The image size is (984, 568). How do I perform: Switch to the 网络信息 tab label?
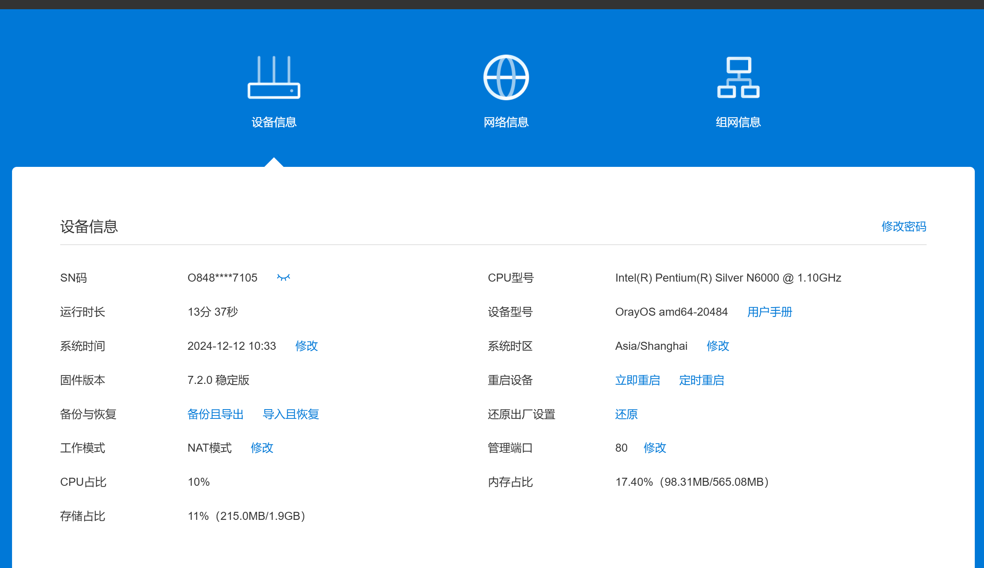[x=506, y=122]
